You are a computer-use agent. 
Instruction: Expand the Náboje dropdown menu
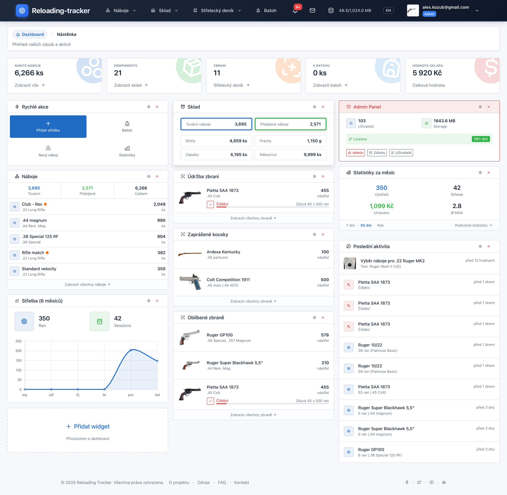[x=121, y=11]
